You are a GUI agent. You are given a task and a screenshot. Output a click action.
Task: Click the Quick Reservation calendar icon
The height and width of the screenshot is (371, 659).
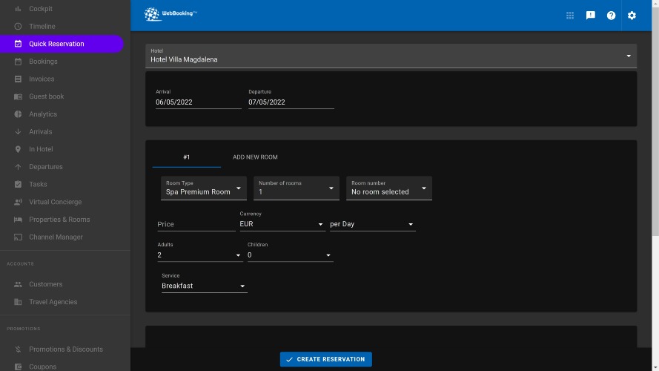(x=18, y=44)
